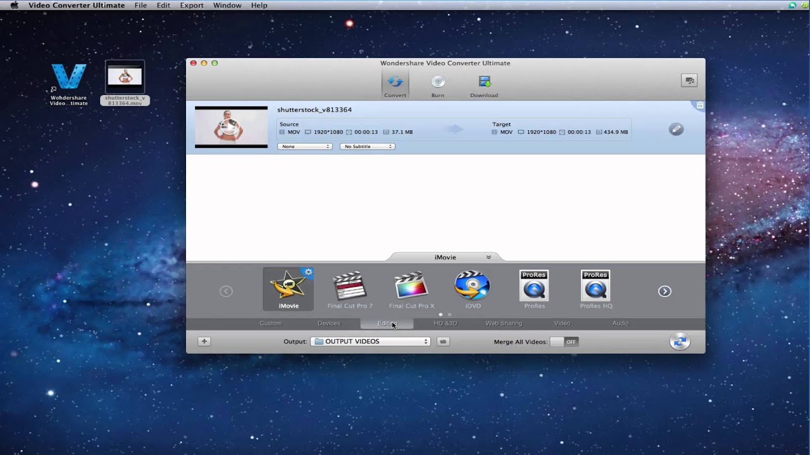Click the media browser icon at top right

[x=689, y=80]
